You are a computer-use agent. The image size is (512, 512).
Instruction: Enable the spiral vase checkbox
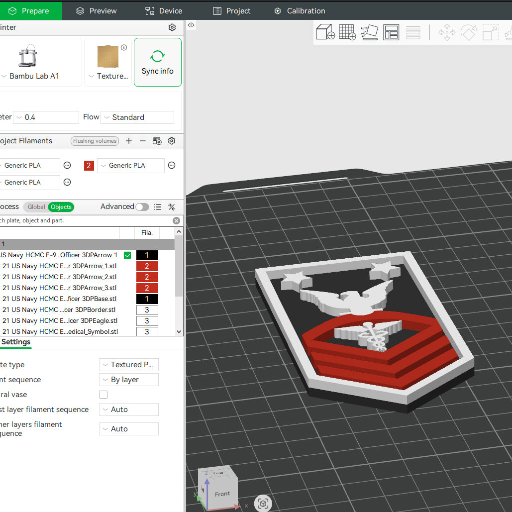tap(103, 395)
